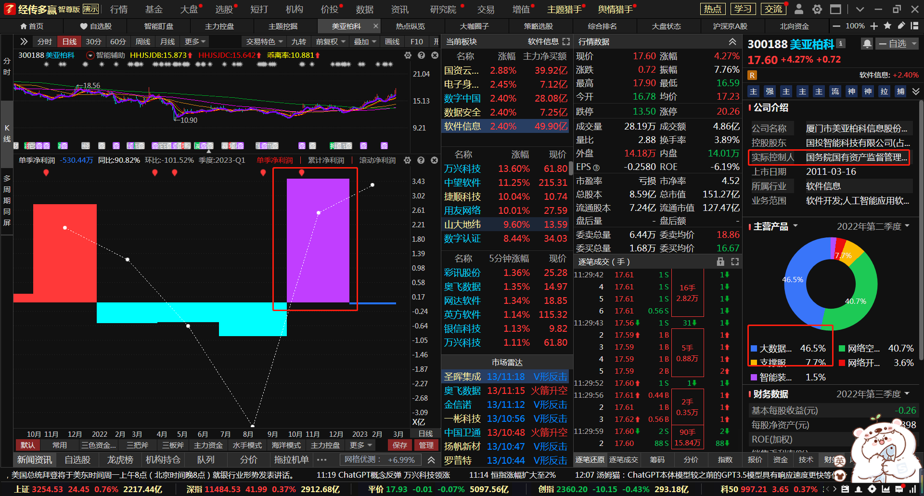Click calendar icon in bottom status bar
Viewport: 924px width, 496px height.
[846, 489]
